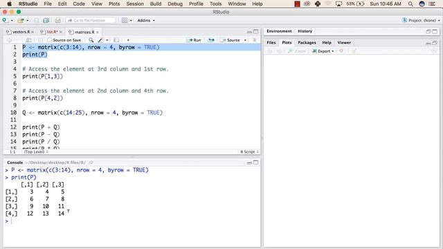This screenshot has height=249, width=443.
Task: Open the Spotlight search icon
Action: click(x=410, y=4)
